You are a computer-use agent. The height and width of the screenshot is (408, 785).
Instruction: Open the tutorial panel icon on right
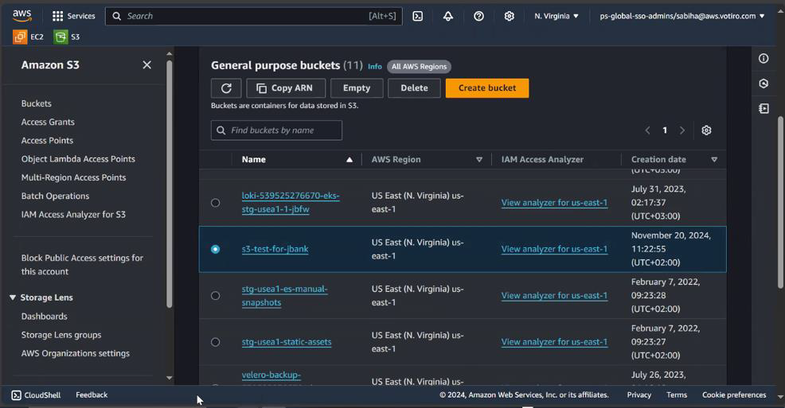764,108
